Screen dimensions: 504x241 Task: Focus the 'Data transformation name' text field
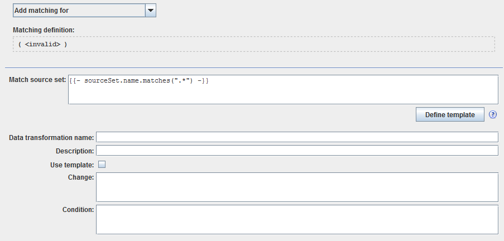click(297, 137)
